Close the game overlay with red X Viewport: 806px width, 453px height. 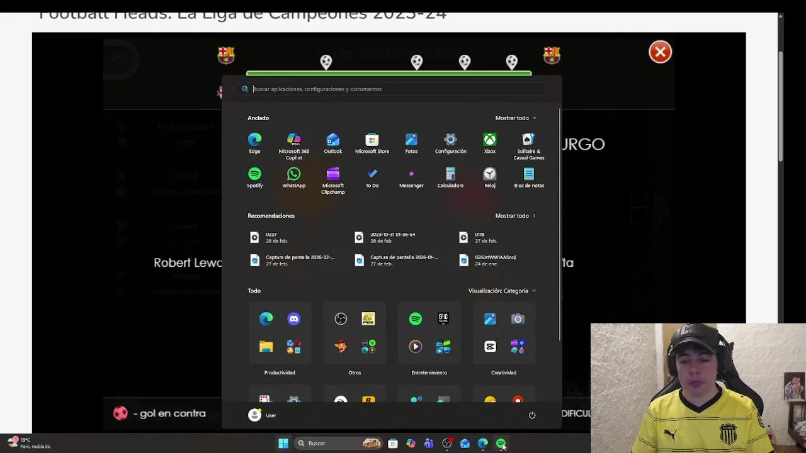[661, 52]
